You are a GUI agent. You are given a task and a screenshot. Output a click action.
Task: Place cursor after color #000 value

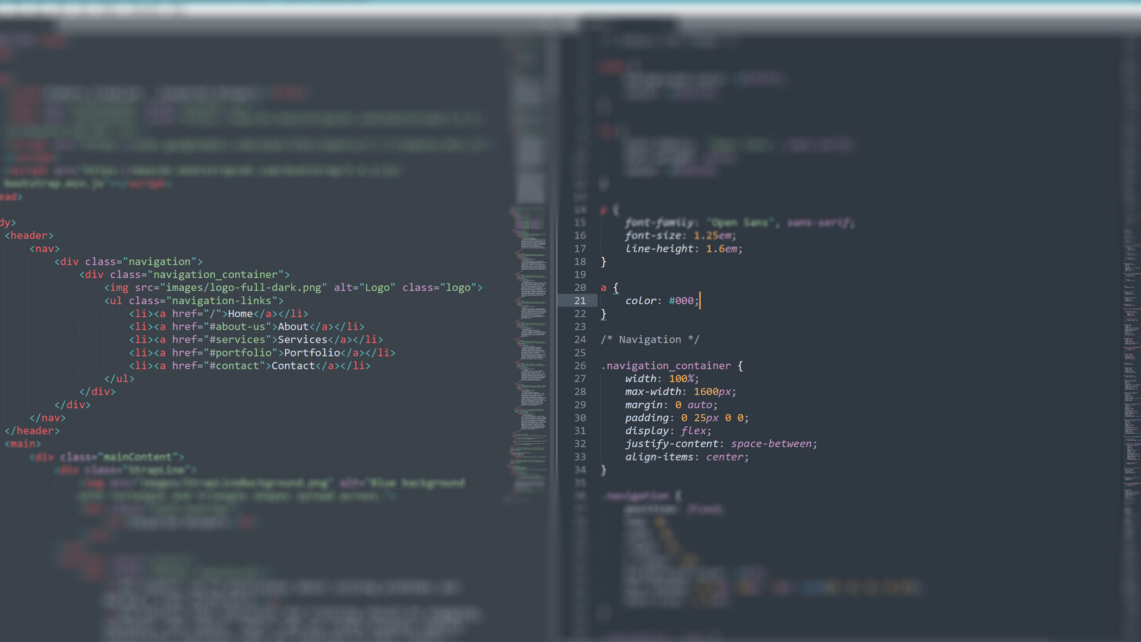click(700, 301)
